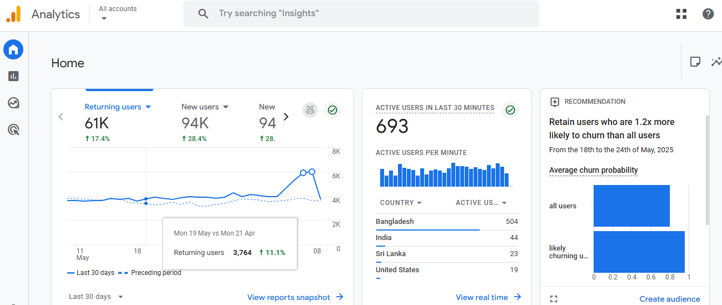The width and height of the screenshot is (722, 305).
Task: Expand the All accounts selector
Action: point(118,13)
